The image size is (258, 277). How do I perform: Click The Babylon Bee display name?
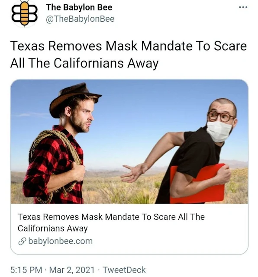(79, 7)
